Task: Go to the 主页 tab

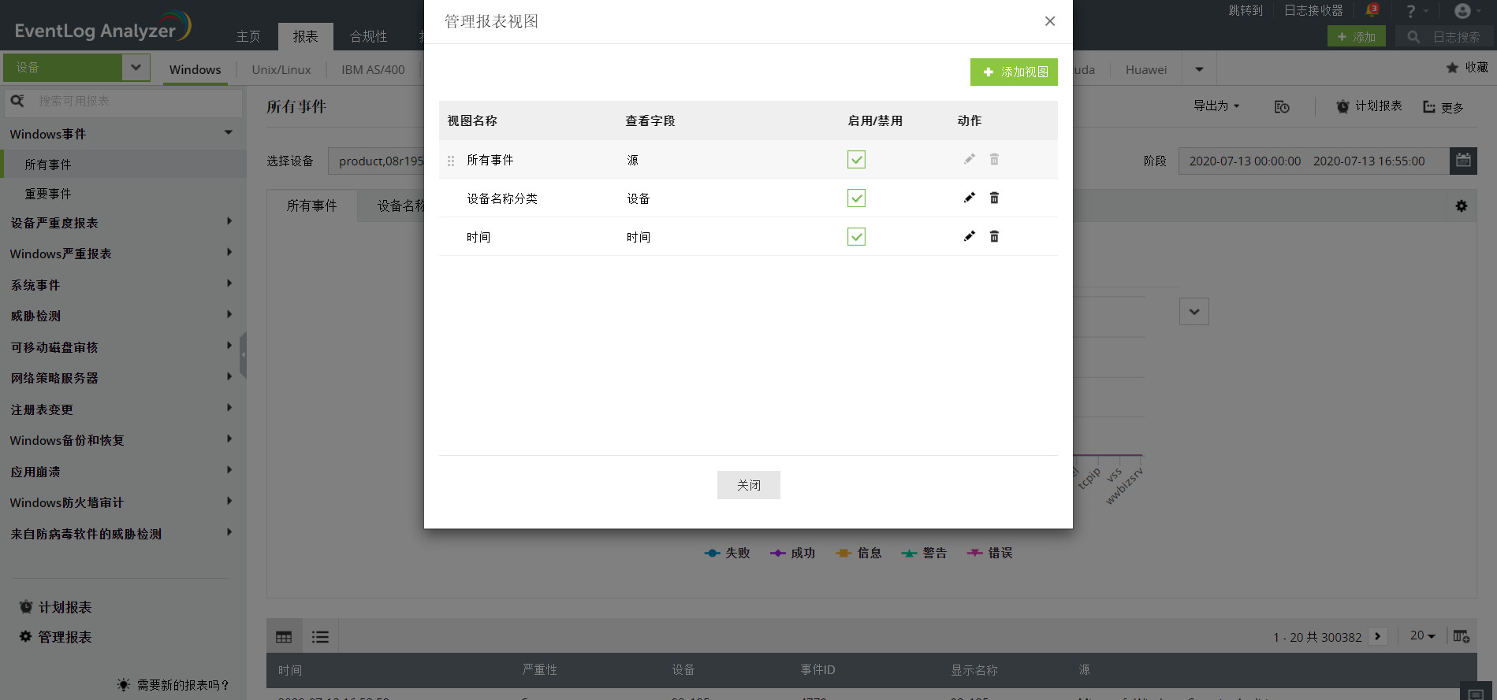Action: 248,37
